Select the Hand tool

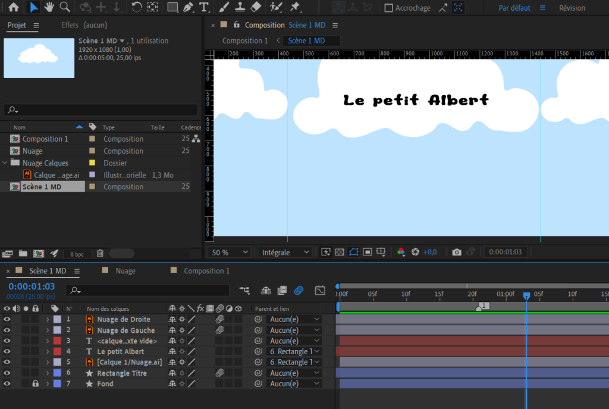49,8
